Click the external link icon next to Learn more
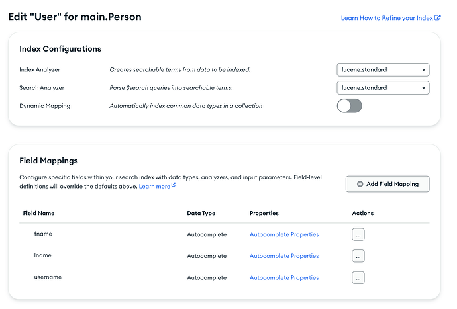457x309 pixels. (174, 186)
